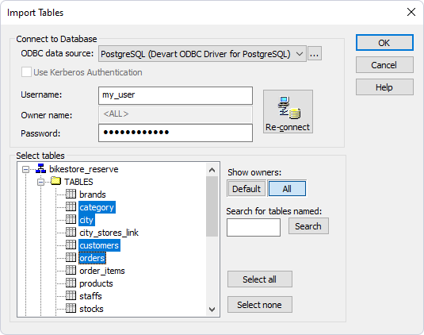Select the staffs table
424x335 pixels.
(x=90, y=296)
